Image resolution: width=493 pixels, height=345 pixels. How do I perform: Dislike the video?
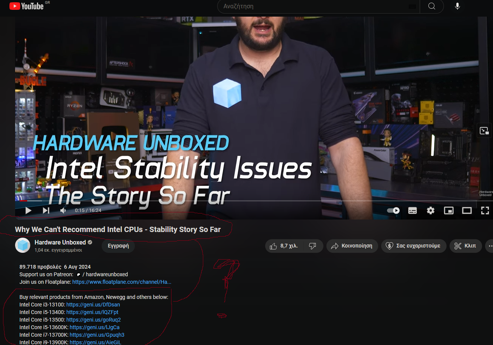pos(313,246)
